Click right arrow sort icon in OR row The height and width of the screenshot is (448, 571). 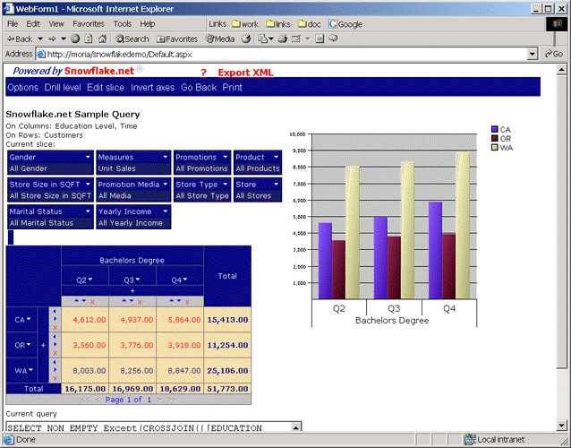(55, 344)
